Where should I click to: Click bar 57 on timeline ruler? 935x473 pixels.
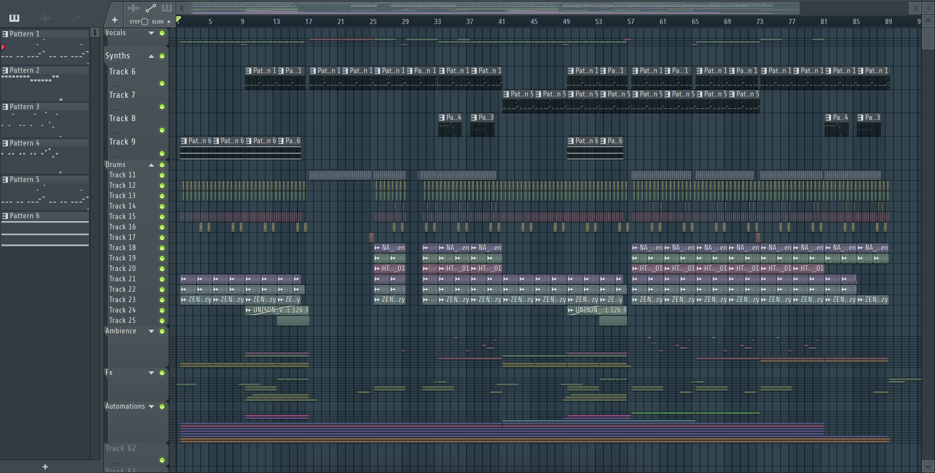coord(631,22)
